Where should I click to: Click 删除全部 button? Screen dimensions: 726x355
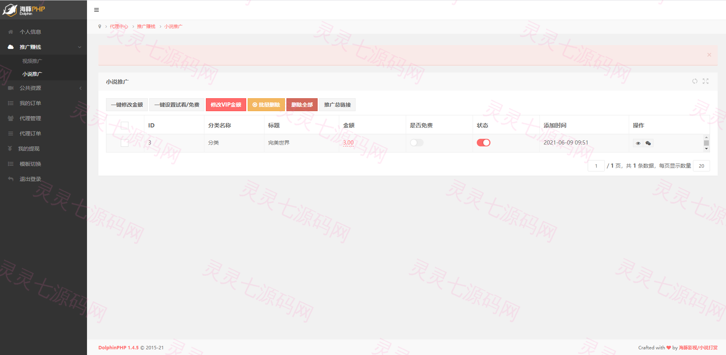[x=302, y=105]
